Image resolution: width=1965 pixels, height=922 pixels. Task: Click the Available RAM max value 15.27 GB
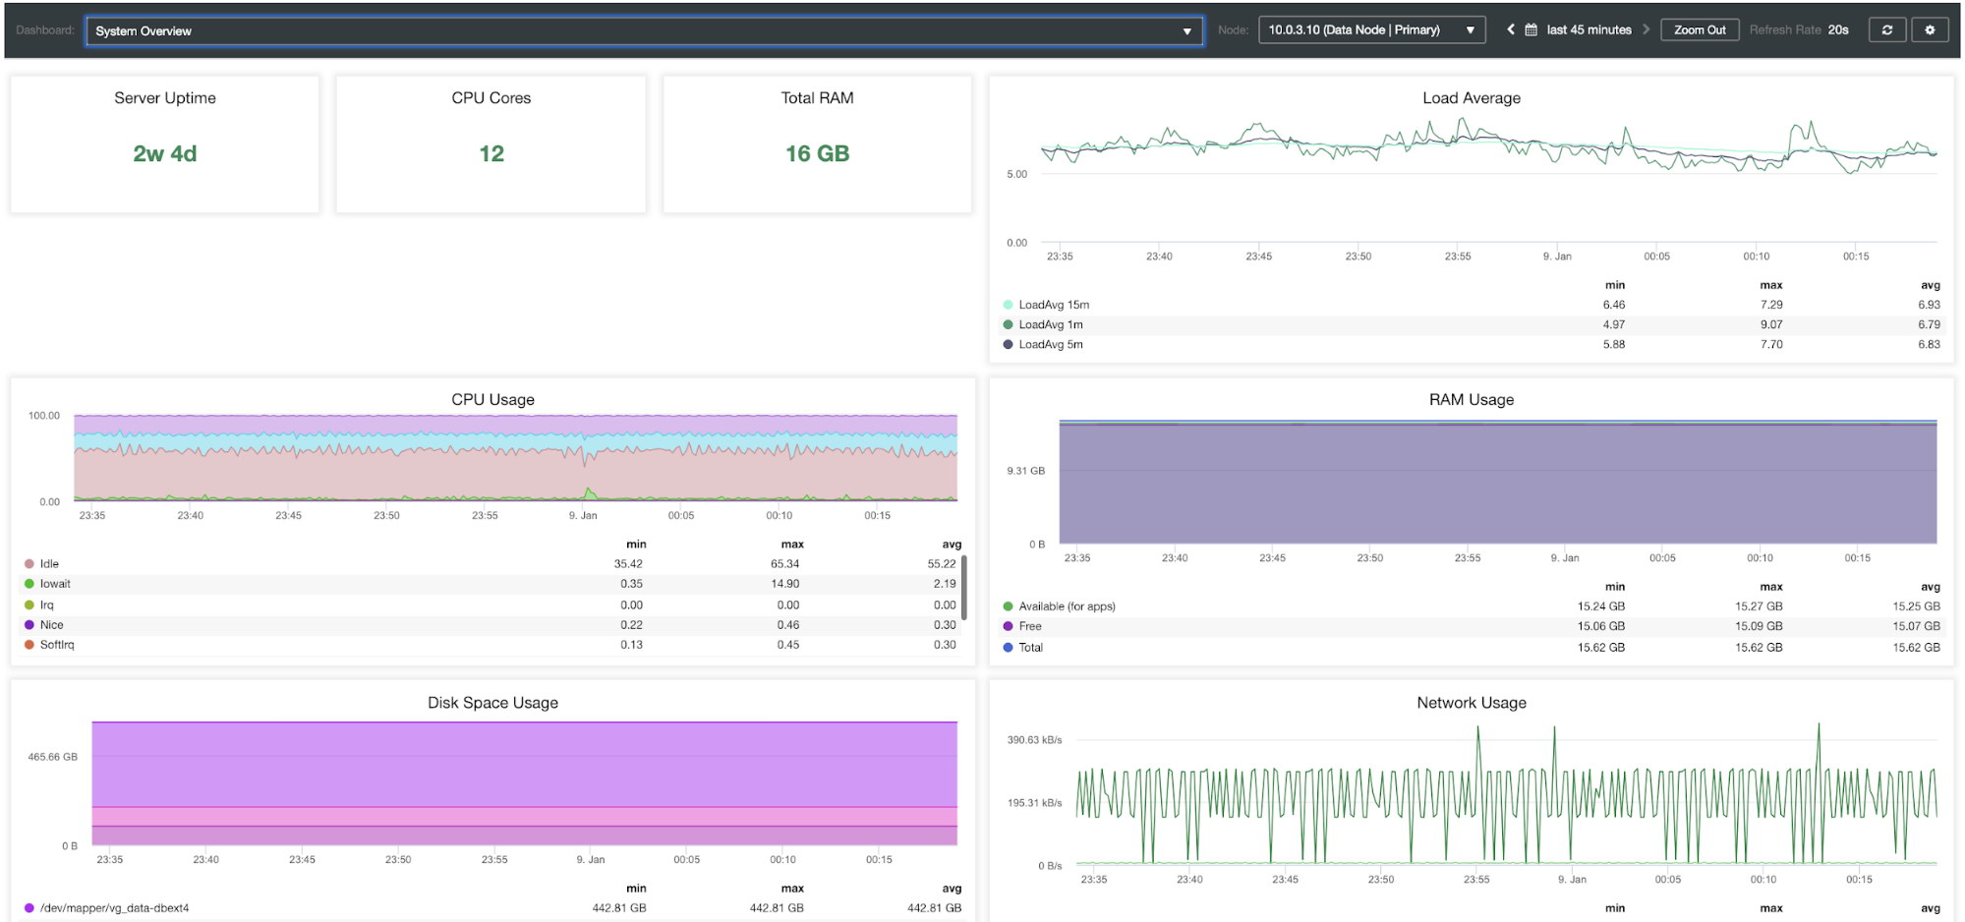pos(1759,606)
